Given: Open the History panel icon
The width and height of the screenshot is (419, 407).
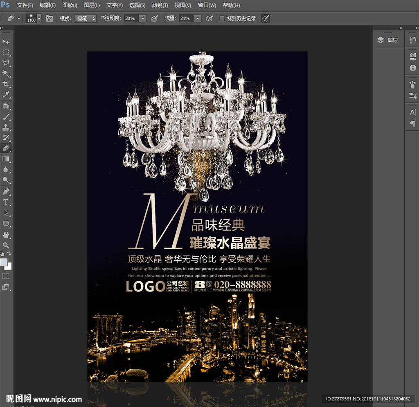Looking at the screenshot, I should point(412,40).
